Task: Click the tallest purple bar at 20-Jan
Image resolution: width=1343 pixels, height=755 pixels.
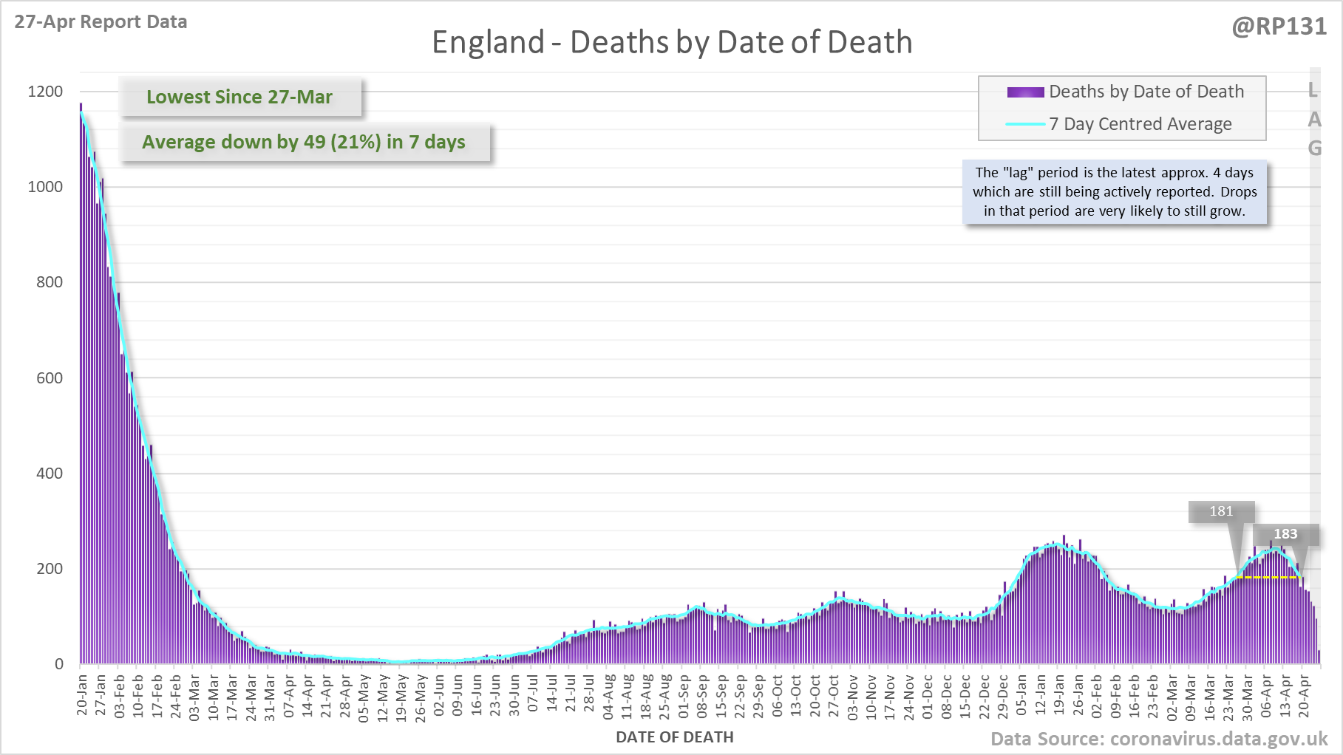Action: point(81,384)
